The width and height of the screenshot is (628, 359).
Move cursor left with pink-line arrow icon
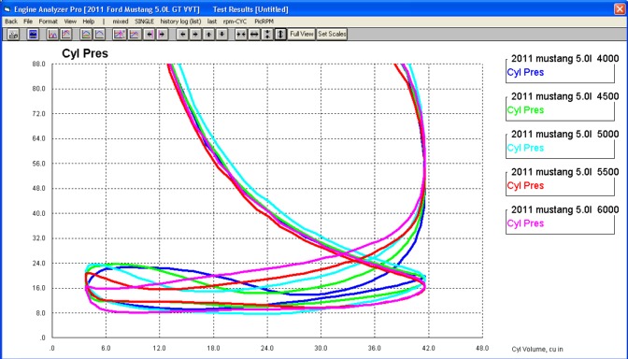pos(150,35)
